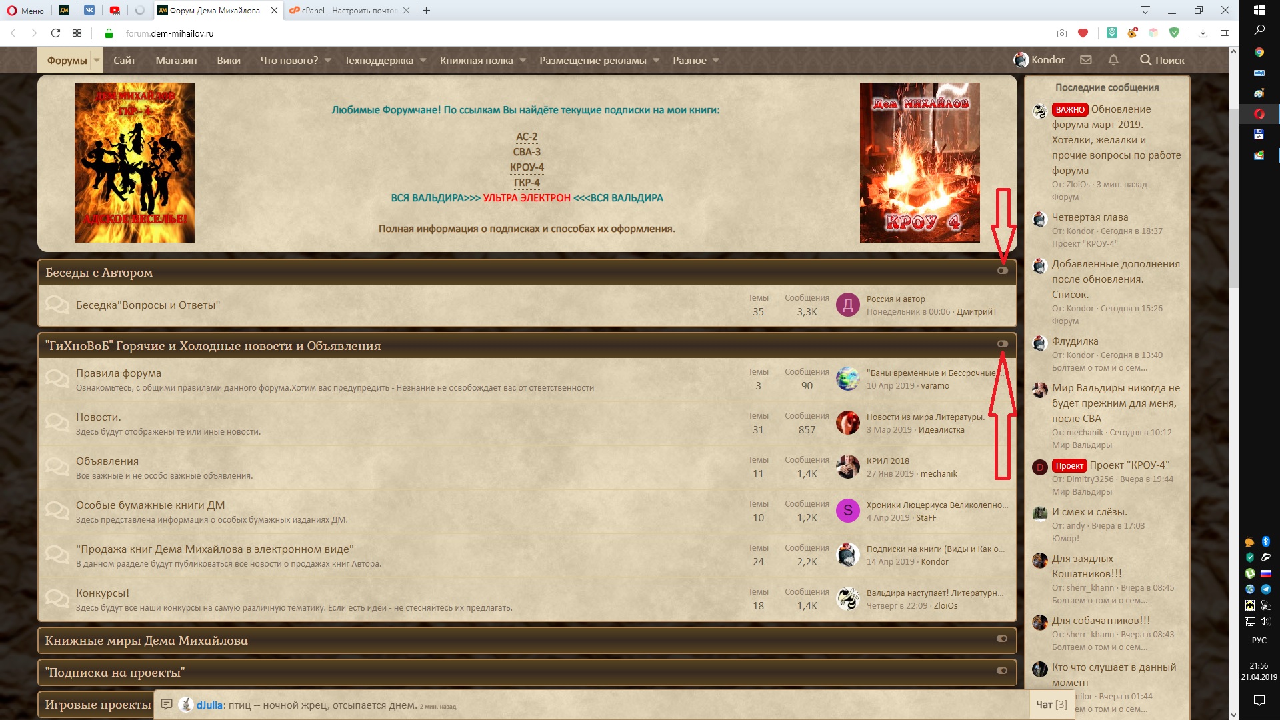
Task: Expand the 'Форумы' dropdown arrow
Action: pyautogui.click(x=97, y=60)
